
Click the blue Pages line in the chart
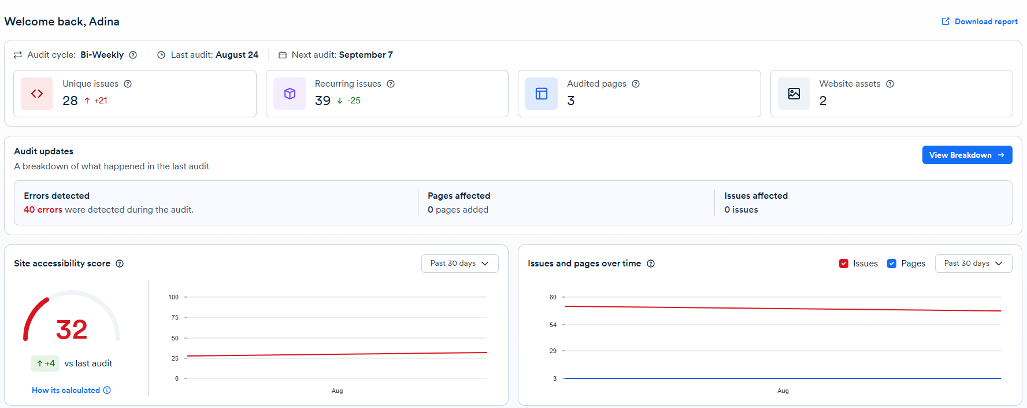pyautogui.click(x=783, y=379)
